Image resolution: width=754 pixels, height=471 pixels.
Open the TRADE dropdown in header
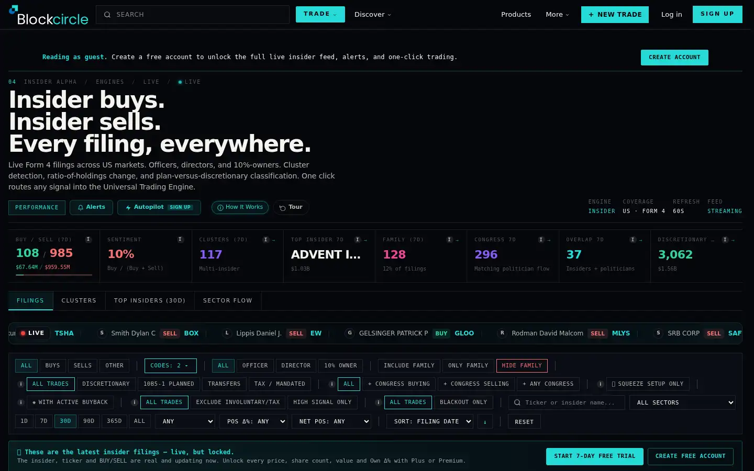click(x=320, y=14)
